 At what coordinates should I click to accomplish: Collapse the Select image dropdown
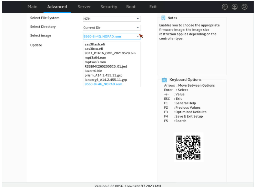tap(112, 36)
